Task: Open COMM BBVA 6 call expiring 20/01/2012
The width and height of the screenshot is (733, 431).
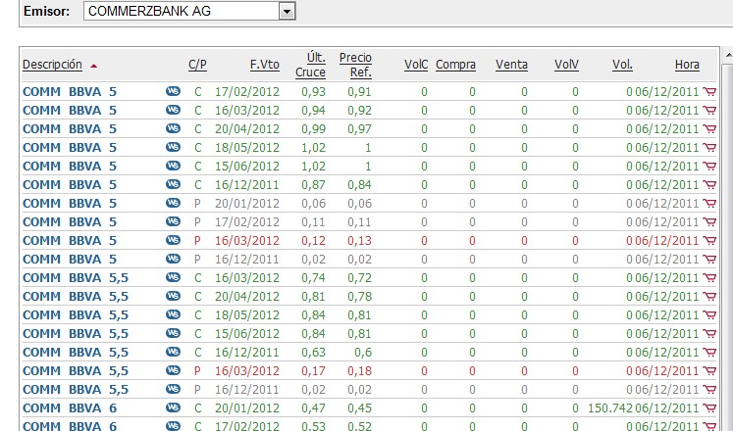Action: (70, 408)
